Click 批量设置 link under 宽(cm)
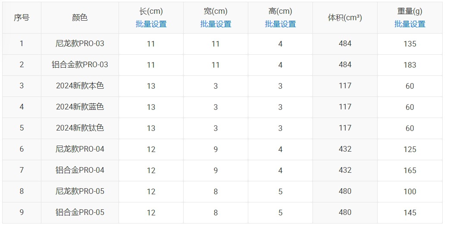Screen dimensions: 450x230 tap(216, 24)
